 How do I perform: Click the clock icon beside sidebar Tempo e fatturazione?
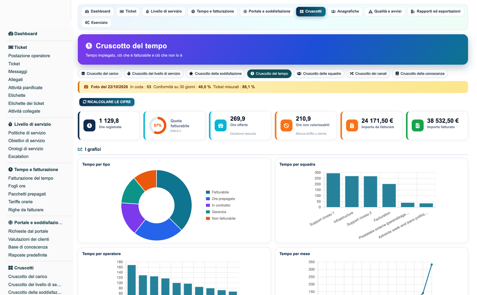click(x=11, y=170)
